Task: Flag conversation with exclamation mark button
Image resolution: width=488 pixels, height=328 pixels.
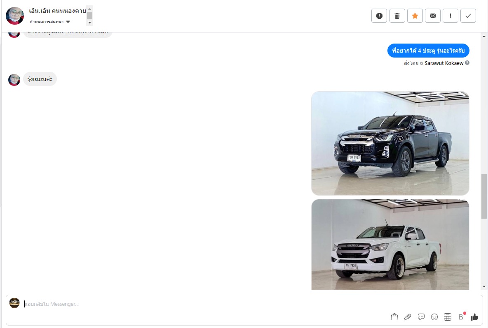Action: point(450,16)
